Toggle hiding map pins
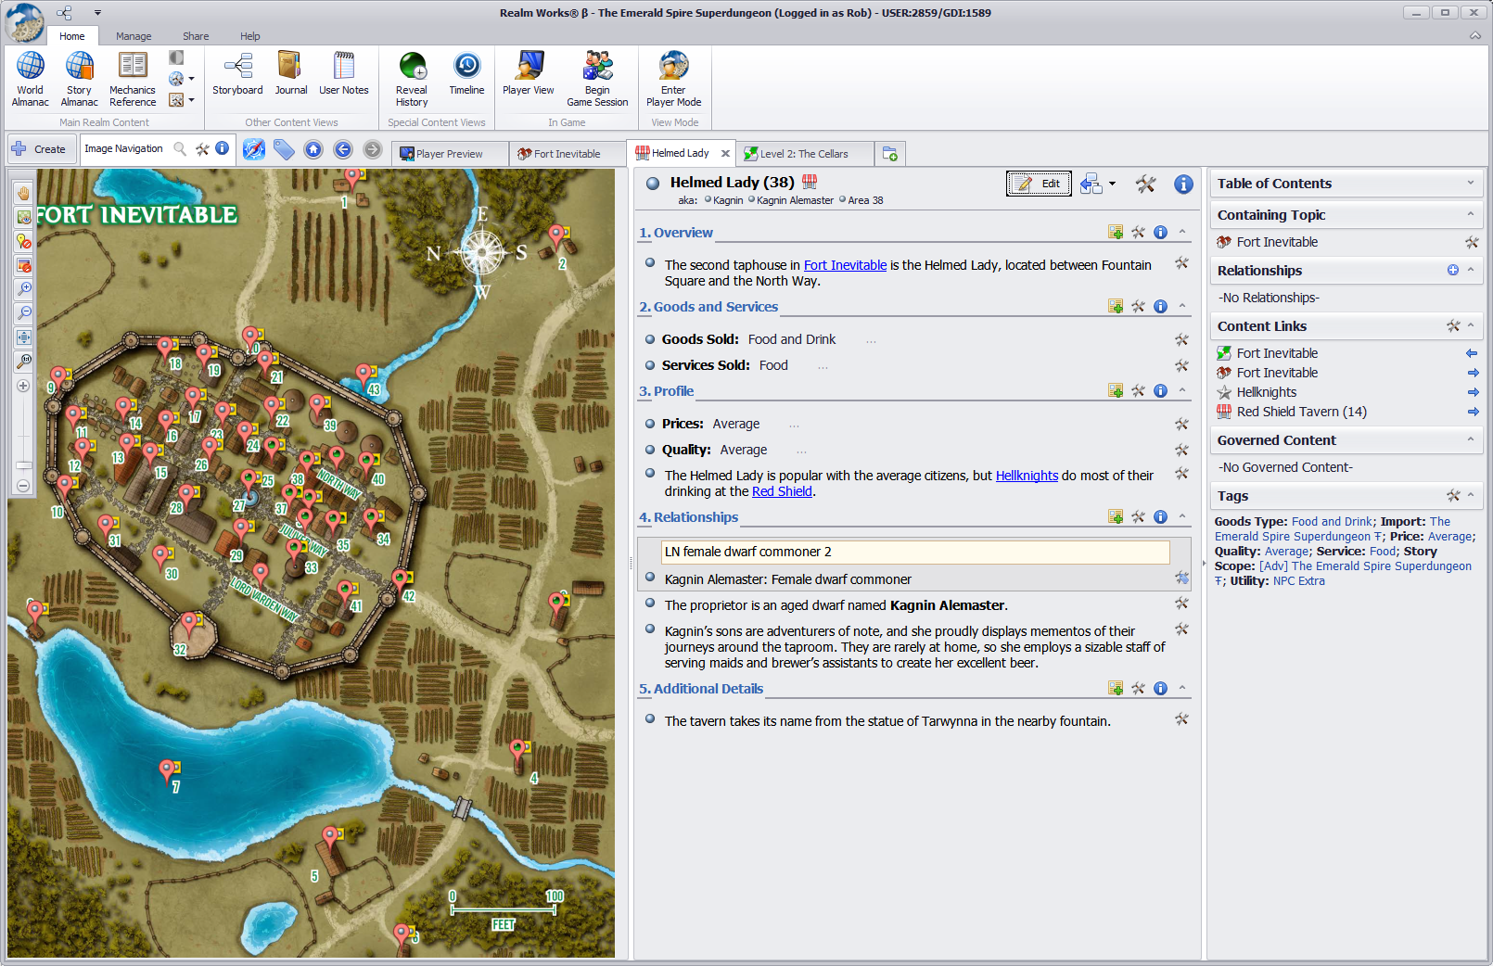The height and width of the screenshot is (966, 1493). tap(23, 241)
